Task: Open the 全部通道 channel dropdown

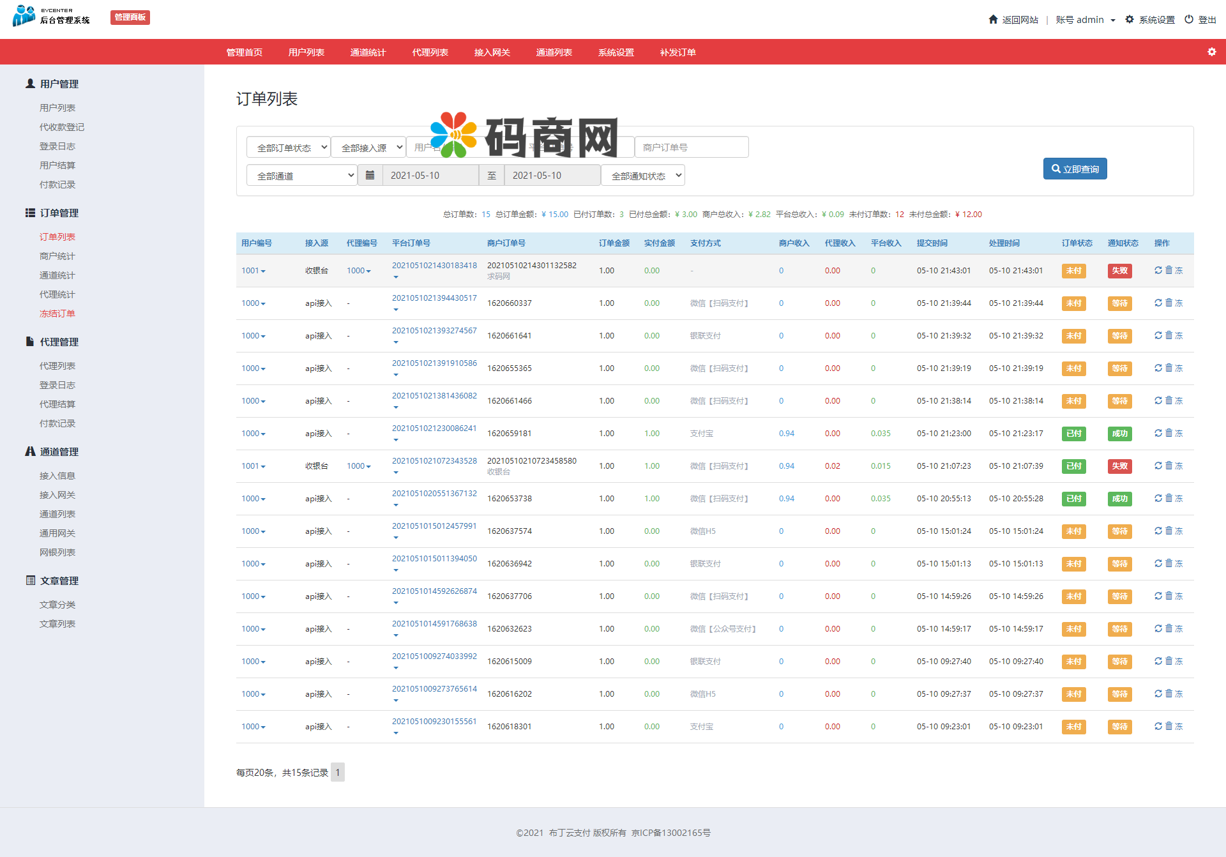Action: point(301,176)
